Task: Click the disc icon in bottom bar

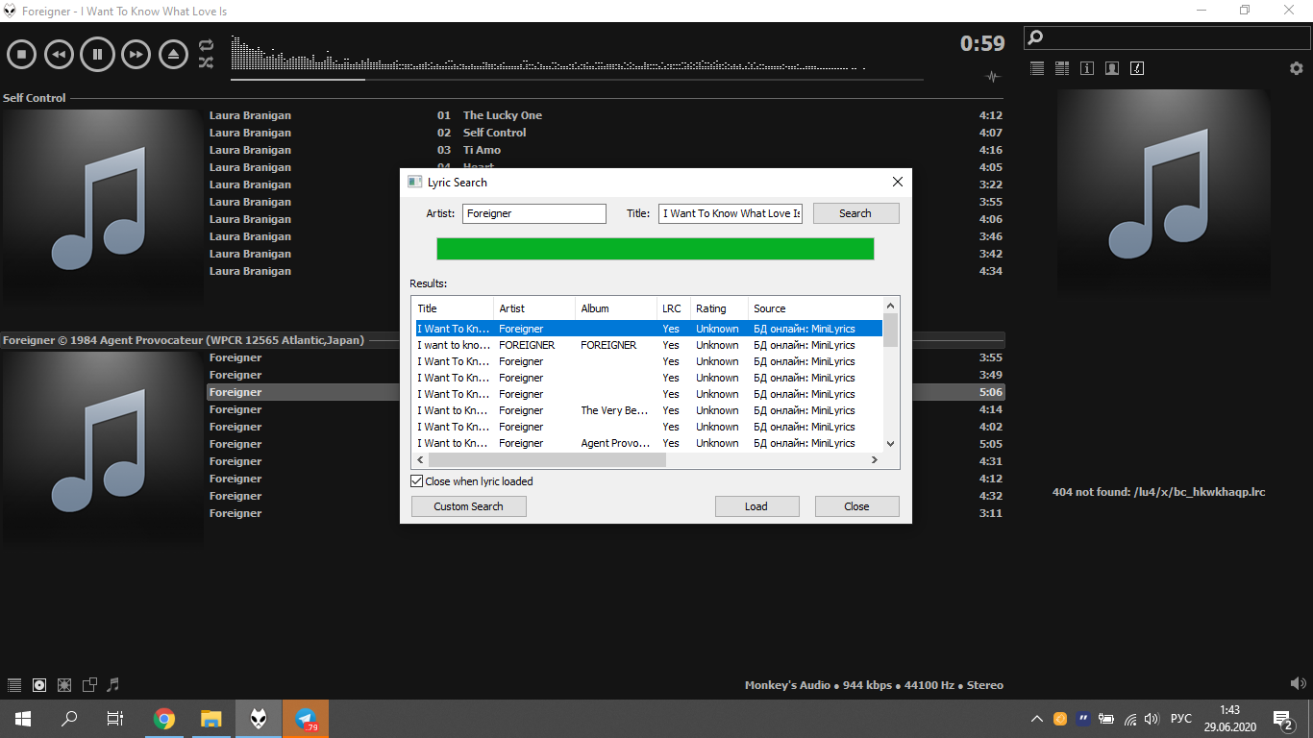Action: (39, 685)
